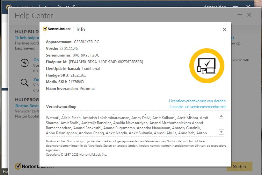Viewport: 262px width, 175px height.
Task: Click the magnifying glass search icon
Action: pos(25,83)
